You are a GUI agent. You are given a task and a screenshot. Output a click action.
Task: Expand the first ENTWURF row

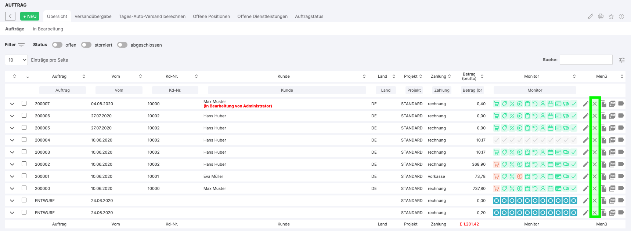pyautogui.click(x=12, y=201)
